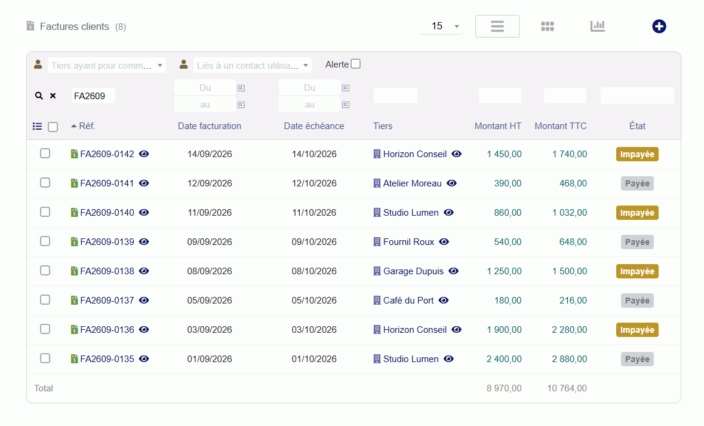The image size is (704, 426).
Task: Toggle the Alerte checkbox
Action: [x=356, y=64]
